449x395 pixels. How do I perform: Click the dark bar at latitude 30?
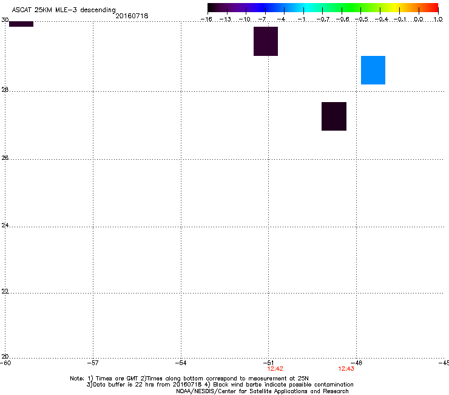click(x=21, y=24)
